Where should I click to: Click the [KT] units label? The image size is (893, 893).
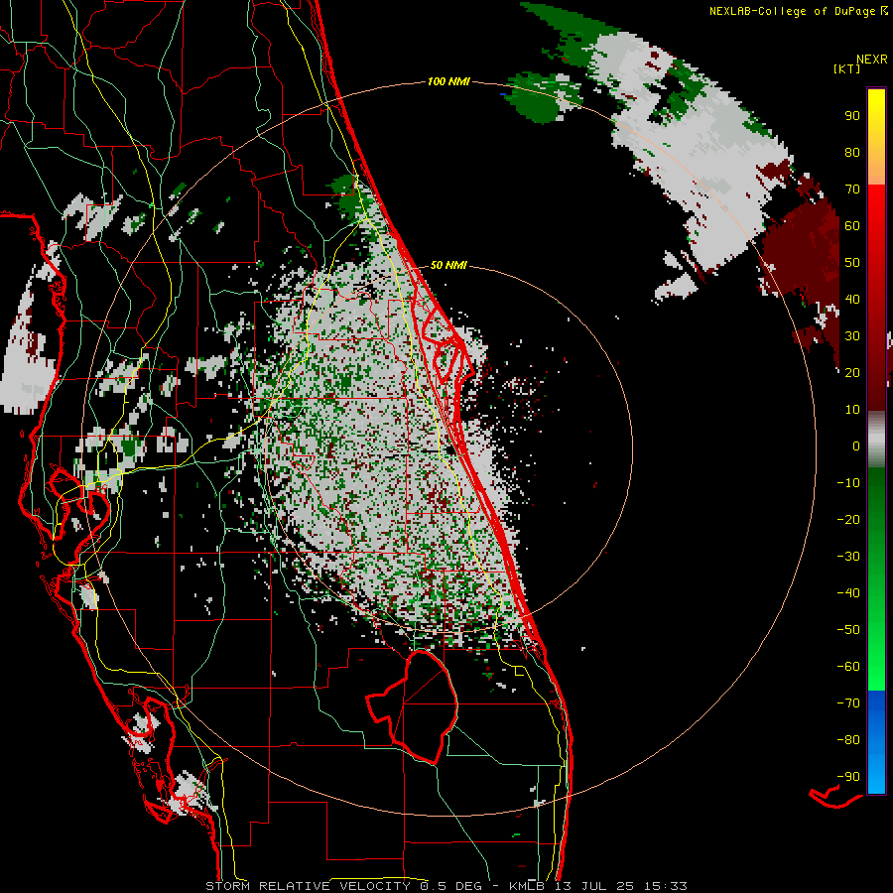click(847, 68)
